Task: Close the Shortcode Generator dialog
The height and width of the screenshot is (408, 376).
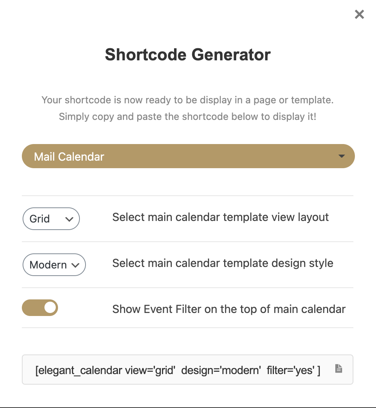Action: (359, 15)
